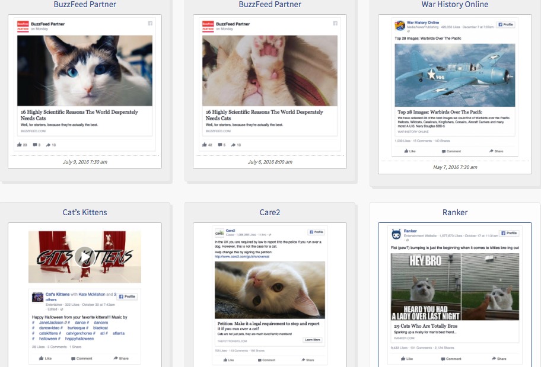Click Facebook icon in the July 6 BuzzFeed card

click(335, 23)
